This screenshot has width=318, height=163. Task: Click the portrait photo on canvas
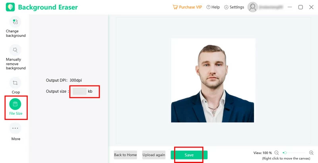[x=213, y=80]
